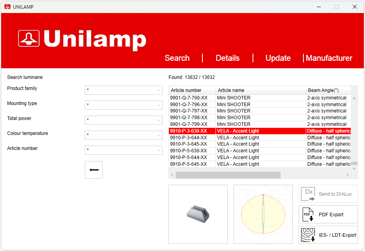The height and width of the screenshot is (251, 365).
Task: Click the vertical scrollbar thumb
Action: pos(354,163)
